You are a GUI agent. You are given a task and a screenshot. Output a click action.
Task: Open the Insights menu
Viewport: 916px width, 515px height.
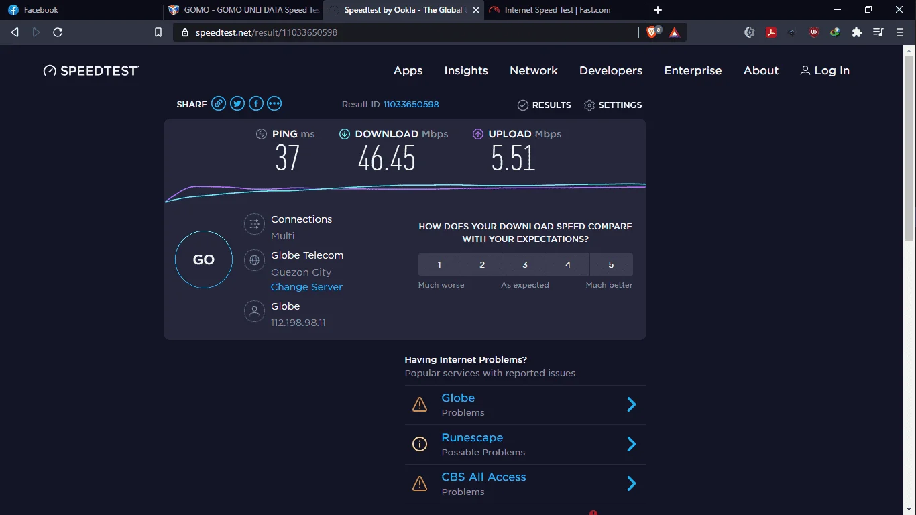point(466,71)
